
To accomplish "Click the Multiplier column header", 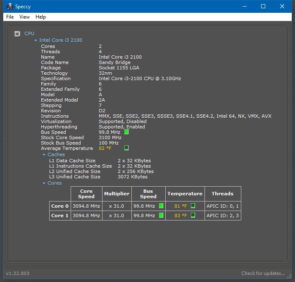I will 117,194.
